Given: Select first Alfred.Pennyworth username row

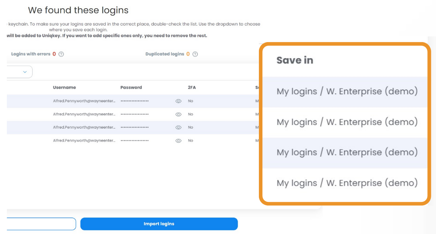Looking at the screenshot, I should click(x=84, y=101).
